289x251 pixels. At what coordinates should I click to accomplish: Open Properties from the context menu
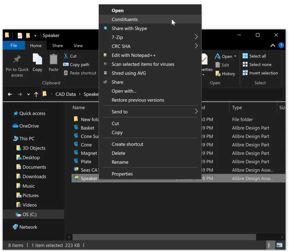point(150,174)
